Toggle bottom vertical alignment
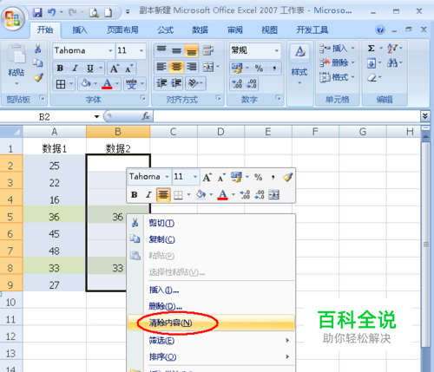The height and width of the screenshot is (372, 434). [191, 50]
